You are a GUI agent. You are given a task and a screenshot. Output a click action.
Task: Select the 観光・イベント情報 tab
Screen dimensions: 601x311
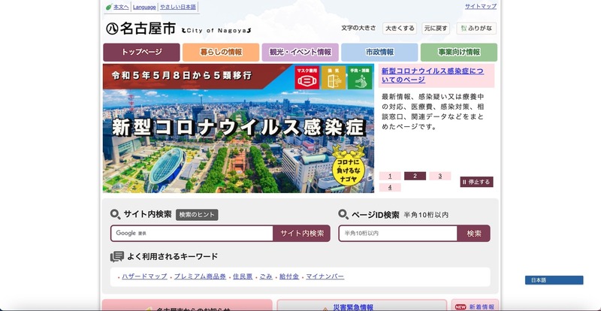pyautogui.click(x=300, y=53)
